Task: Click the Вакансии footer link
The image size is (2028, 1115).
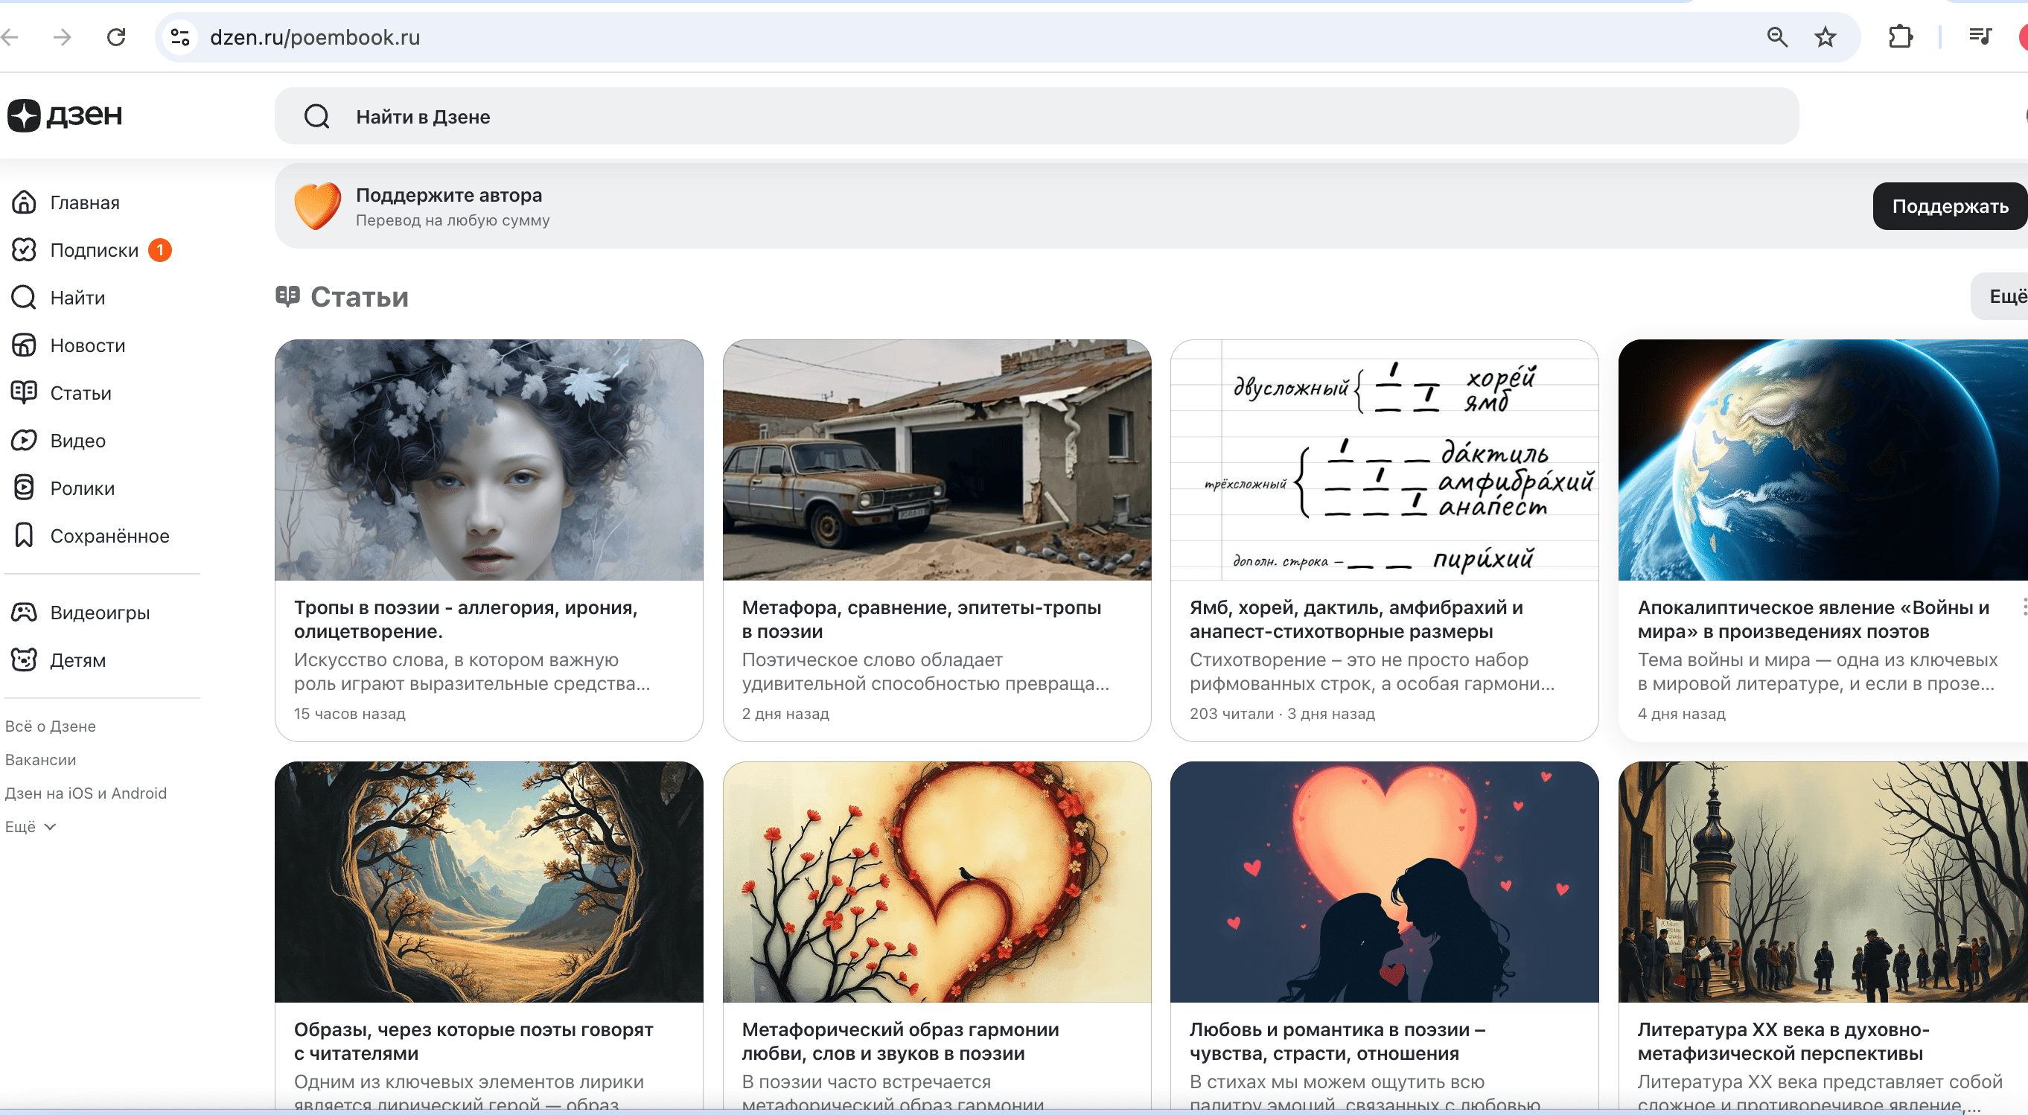Action: (x=40, y=759)
